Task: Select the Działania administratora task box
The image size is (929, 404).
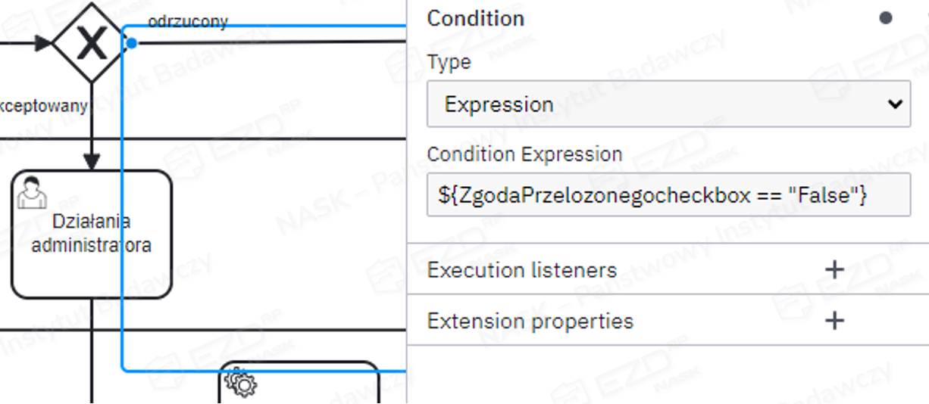Action: (x=91, y=257)
